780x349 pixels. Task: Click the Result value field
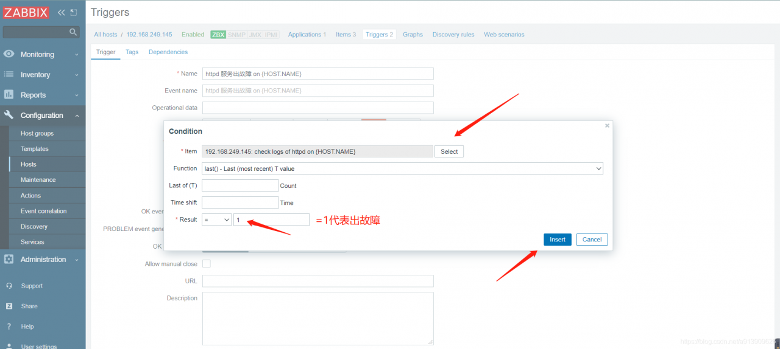pyautogui.click(x=271, y=219)
